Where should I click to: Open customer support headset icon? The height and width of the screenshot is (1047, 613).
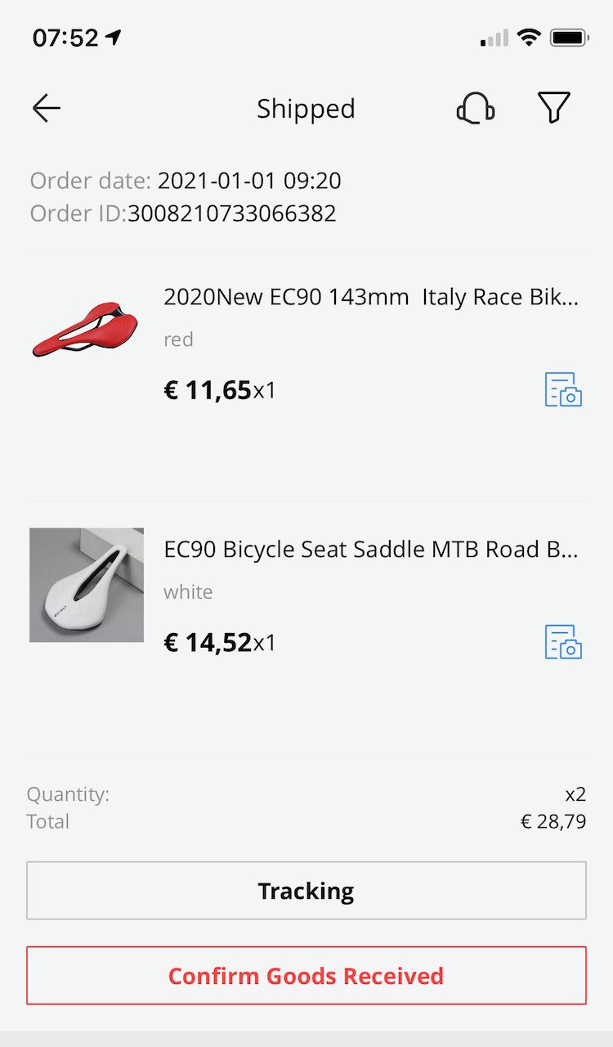475,108
